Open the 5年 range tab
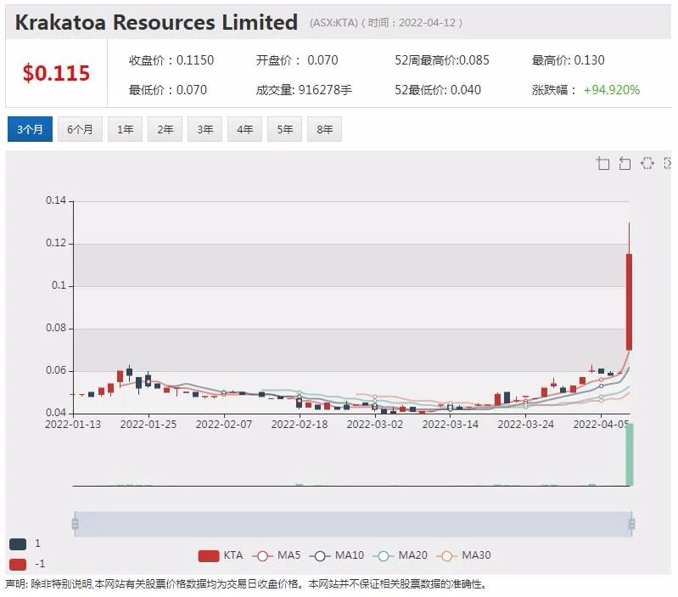The width and height of the screenshot is (678, 597). (x=284, y=129)
